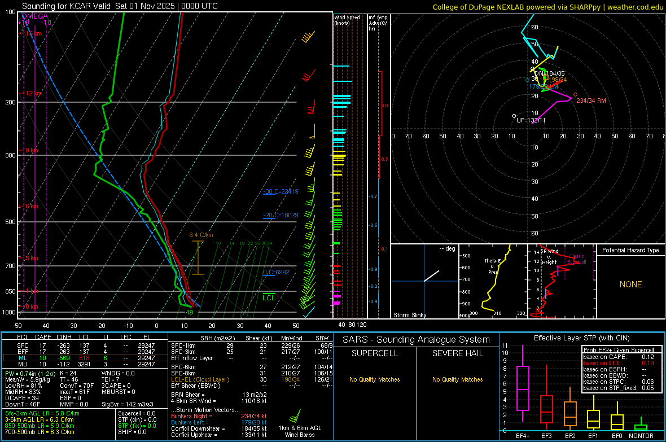
Task: Click the 'Bunkers Left = 179/28 kt' line
Action: (219, 422)
